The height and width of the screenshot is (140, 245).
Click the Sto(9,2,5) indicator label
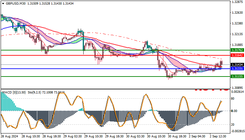click(35, 92)
